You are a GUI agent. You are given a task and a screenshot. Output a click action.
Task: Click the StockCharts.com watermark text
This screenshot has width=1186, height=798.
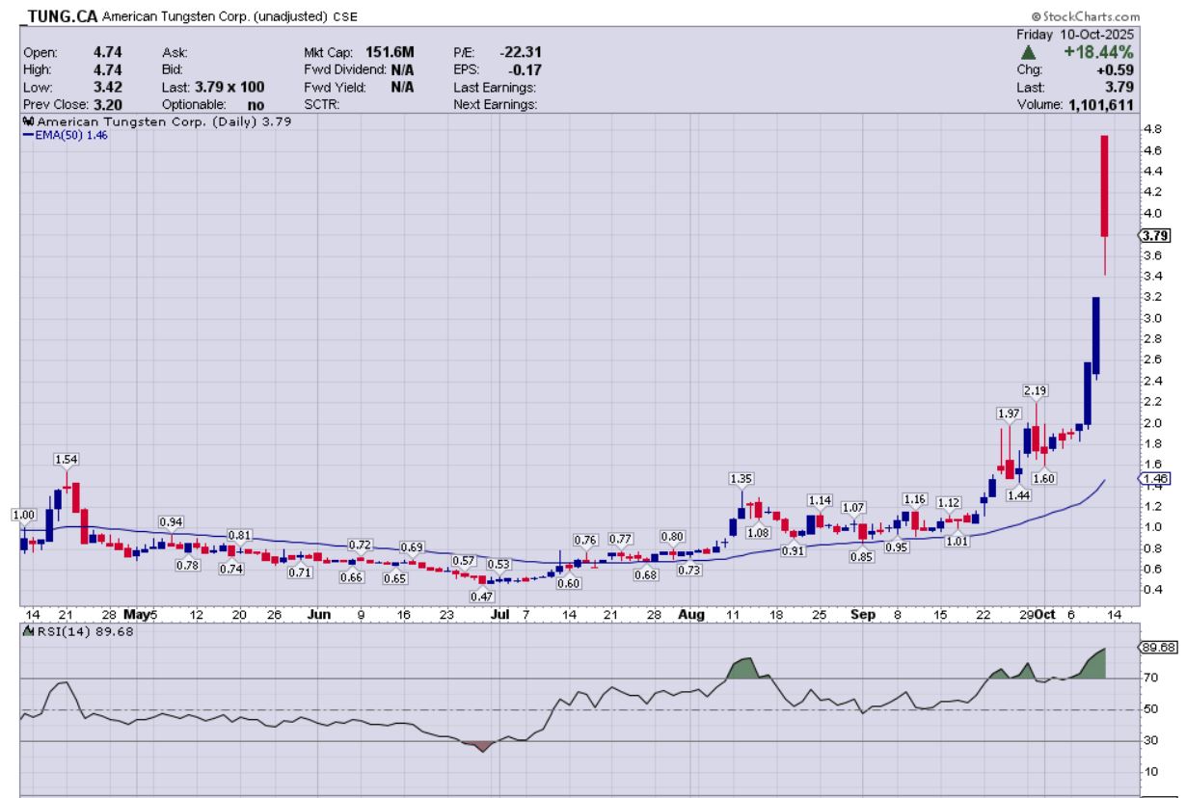pyautogui.click(x=1085, y=17)
